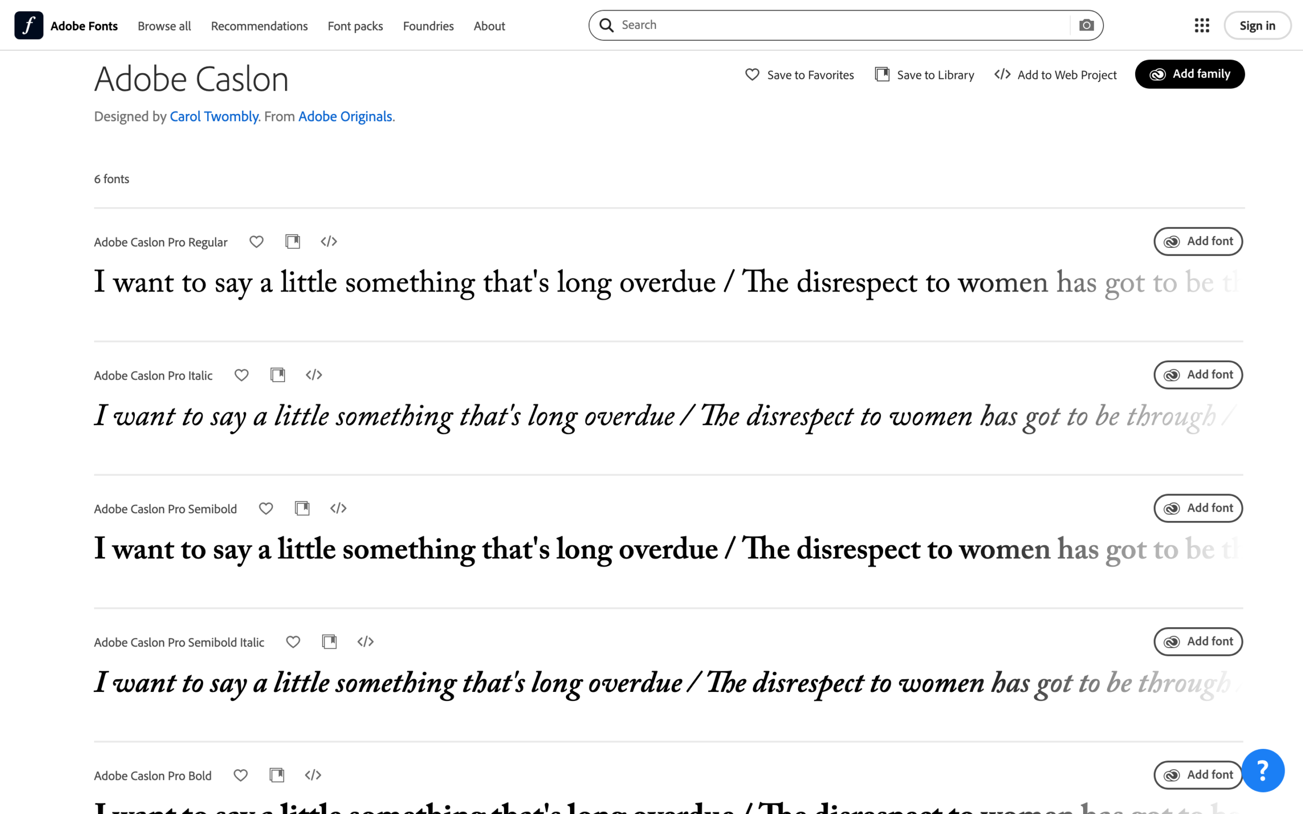Favorite Adobe Caslon Pro Bold heart
1303x814 pixels.
(x=241, y=775)
